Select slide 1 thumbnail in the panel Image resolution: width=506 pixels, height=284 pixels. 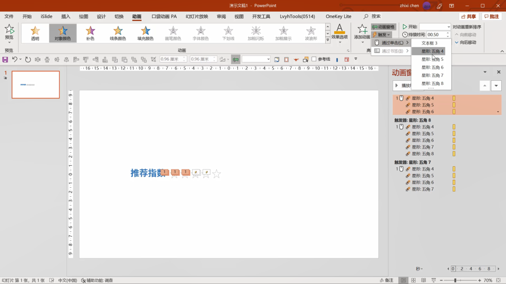[x=36, y=85]
